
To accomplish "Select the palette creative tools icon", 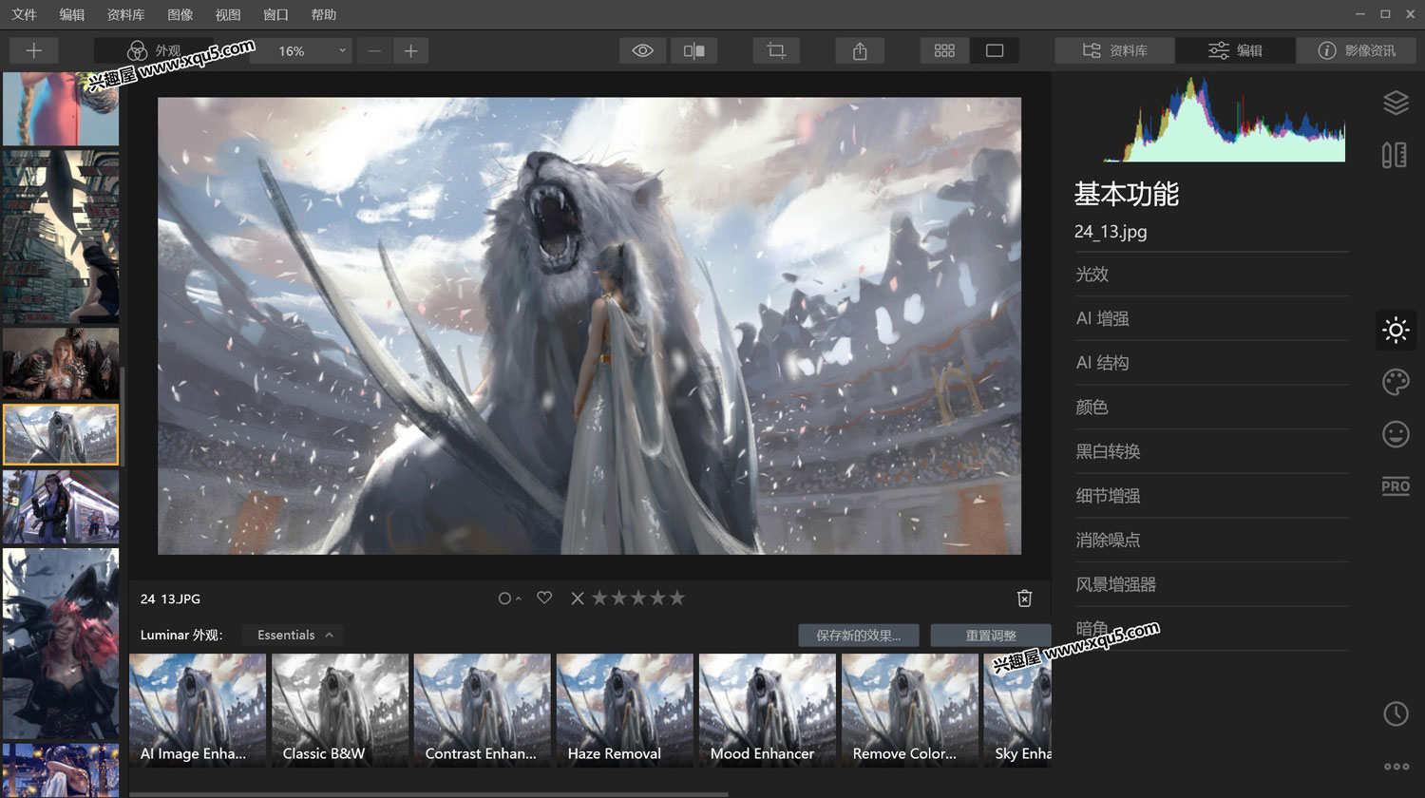I will pos(1396,382).
